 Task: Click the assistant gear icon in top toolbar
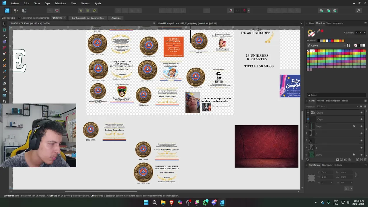click(57, 11)
